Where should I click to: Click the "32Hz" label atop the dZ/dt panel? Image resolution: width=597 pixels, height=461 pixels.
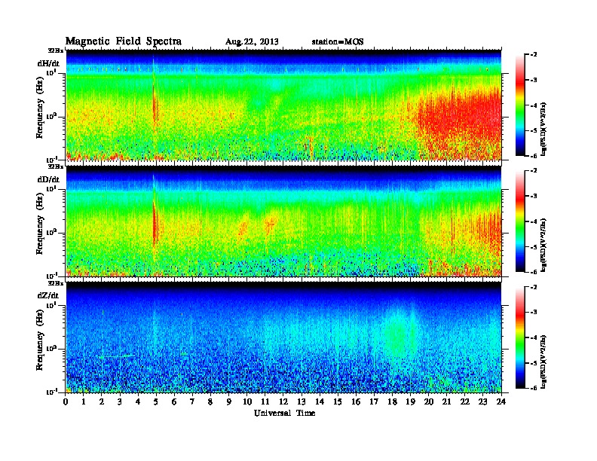point(56,283)
